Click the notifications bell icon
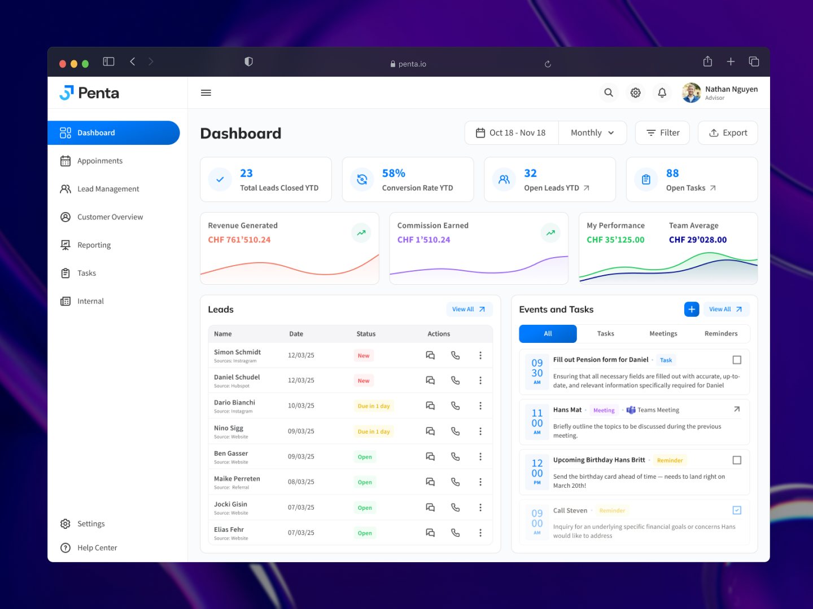 click(662, 92)
